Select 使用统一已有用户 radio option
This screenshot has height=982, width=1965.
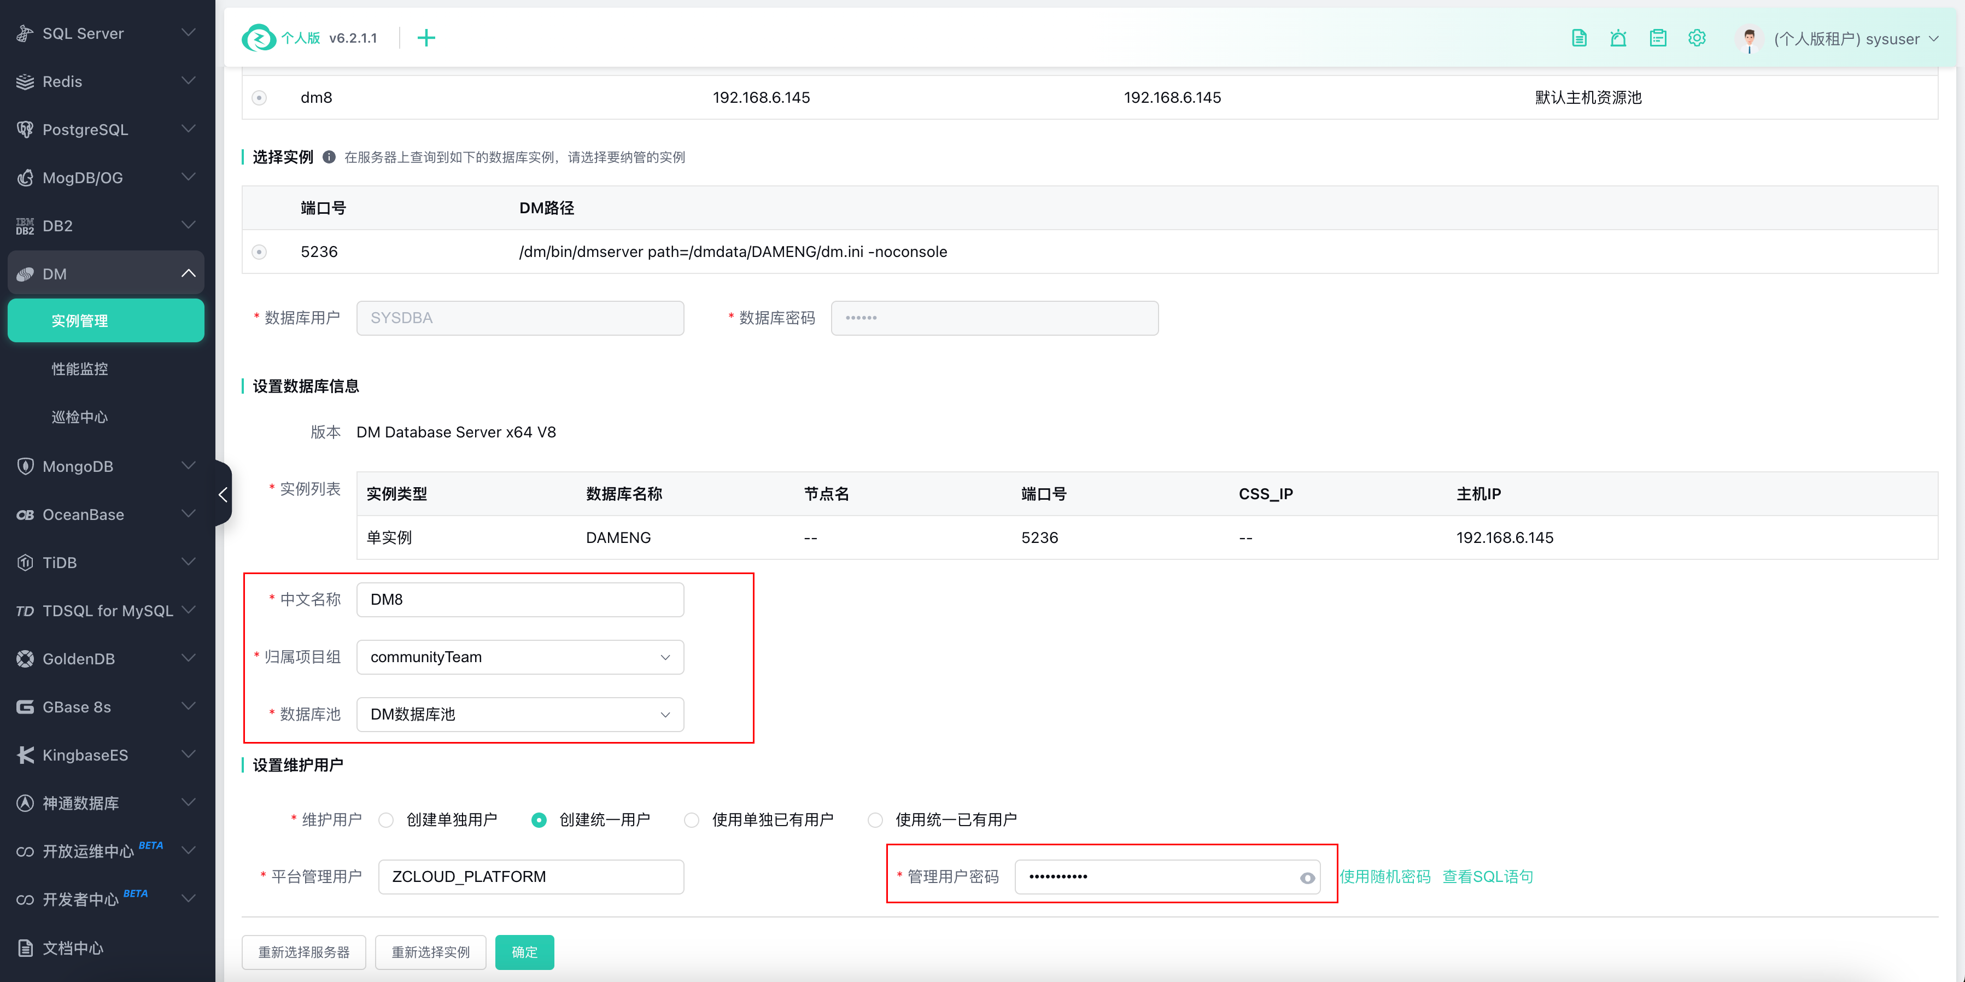pos(875,820)
